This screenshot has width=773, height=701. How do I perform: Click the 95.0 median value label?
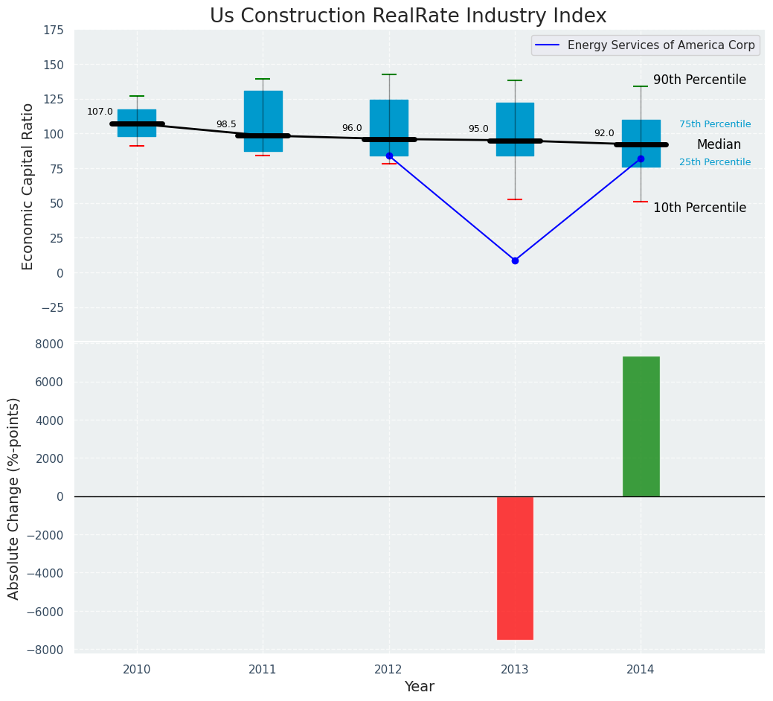click(x=478, y=129)
